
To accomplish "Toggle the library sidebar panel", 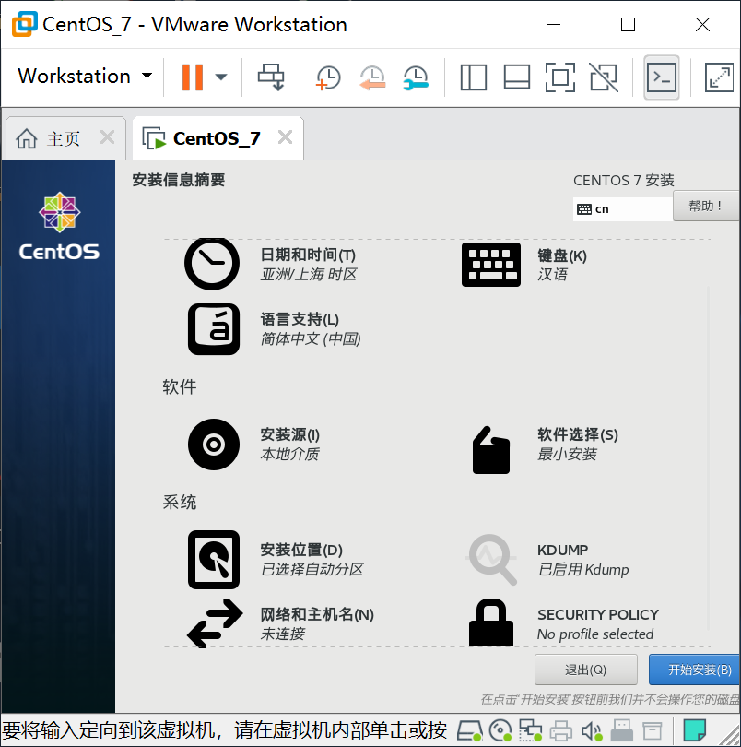I will (x=474, y=77).
